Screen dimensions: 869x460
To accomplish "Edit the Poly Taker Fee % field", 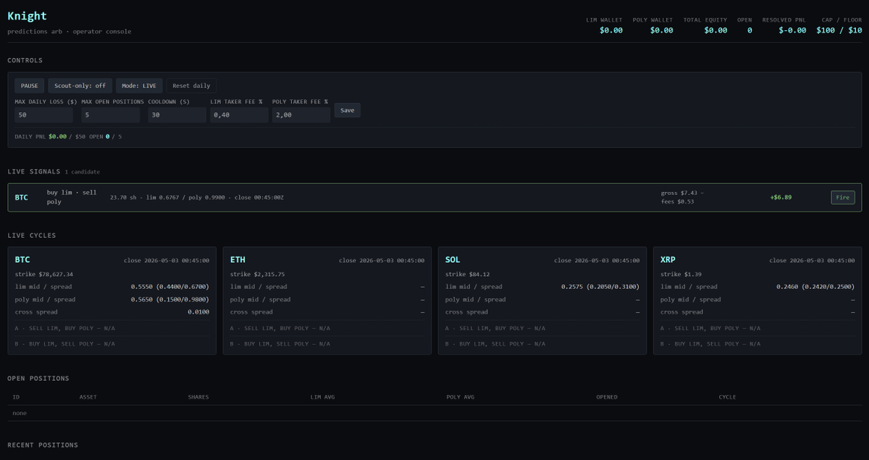I will 301,115.
